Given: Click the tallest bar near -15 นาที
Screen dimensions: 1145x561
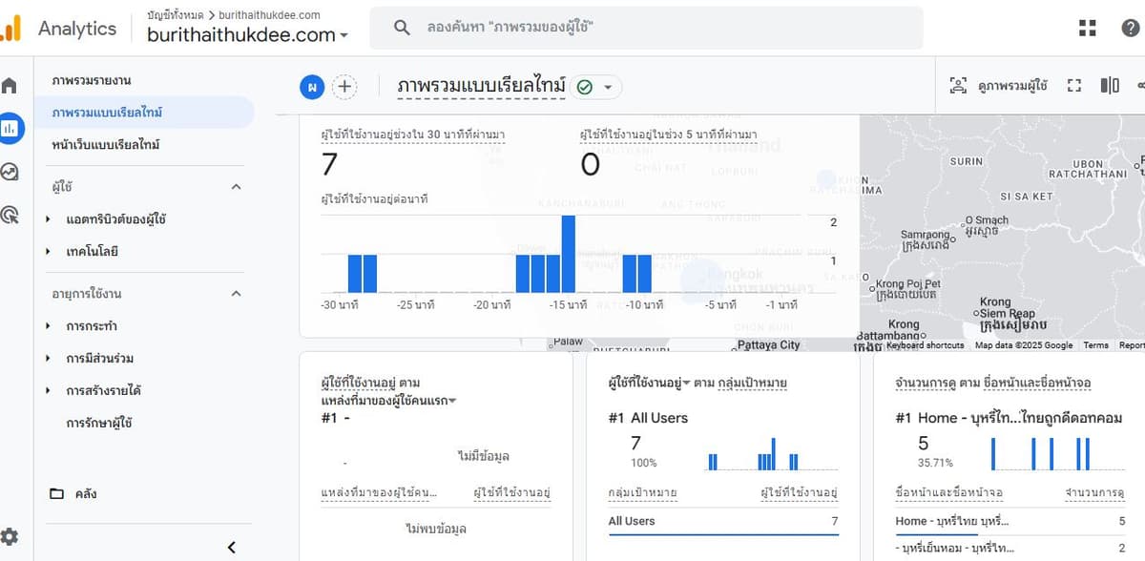Looking at the screenshot, I should pos(569,254).
